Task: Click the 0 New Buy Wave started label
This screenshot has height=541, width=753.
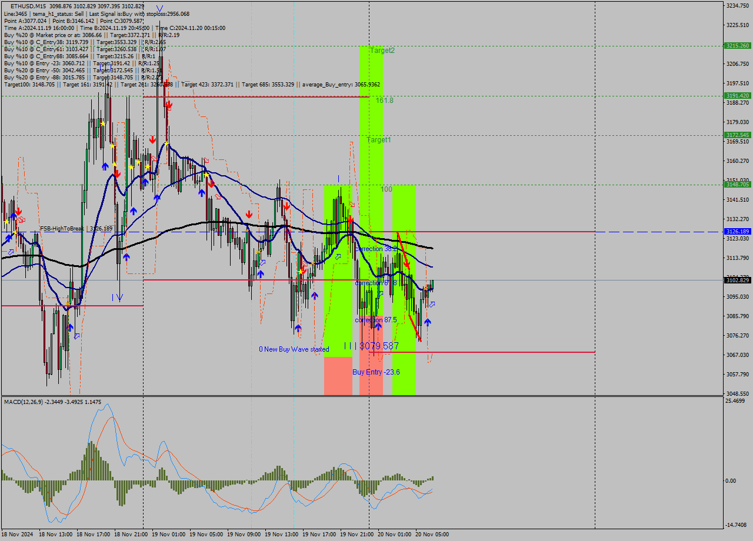Action: (x=294, y=349)
